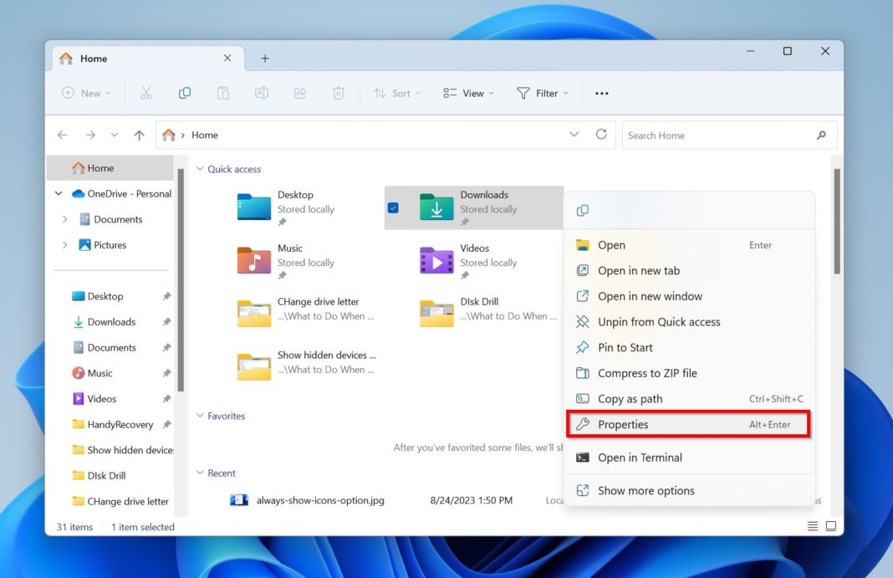Select the Cut icon in the toolbar
The height and width of the screenshot is (578, 893).
[145, 93]
